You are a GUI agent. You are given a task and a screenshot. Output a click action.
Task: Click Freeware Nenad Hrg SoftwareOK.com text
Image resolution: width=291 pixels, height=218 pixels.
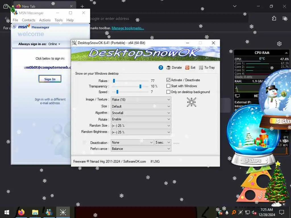click(109, 162)
